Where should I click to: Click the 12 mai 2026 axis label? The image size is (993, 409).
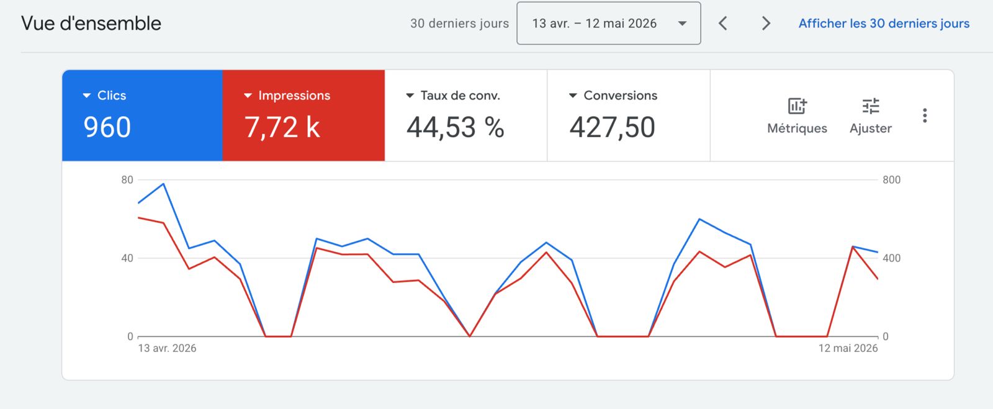click(848, 348)
